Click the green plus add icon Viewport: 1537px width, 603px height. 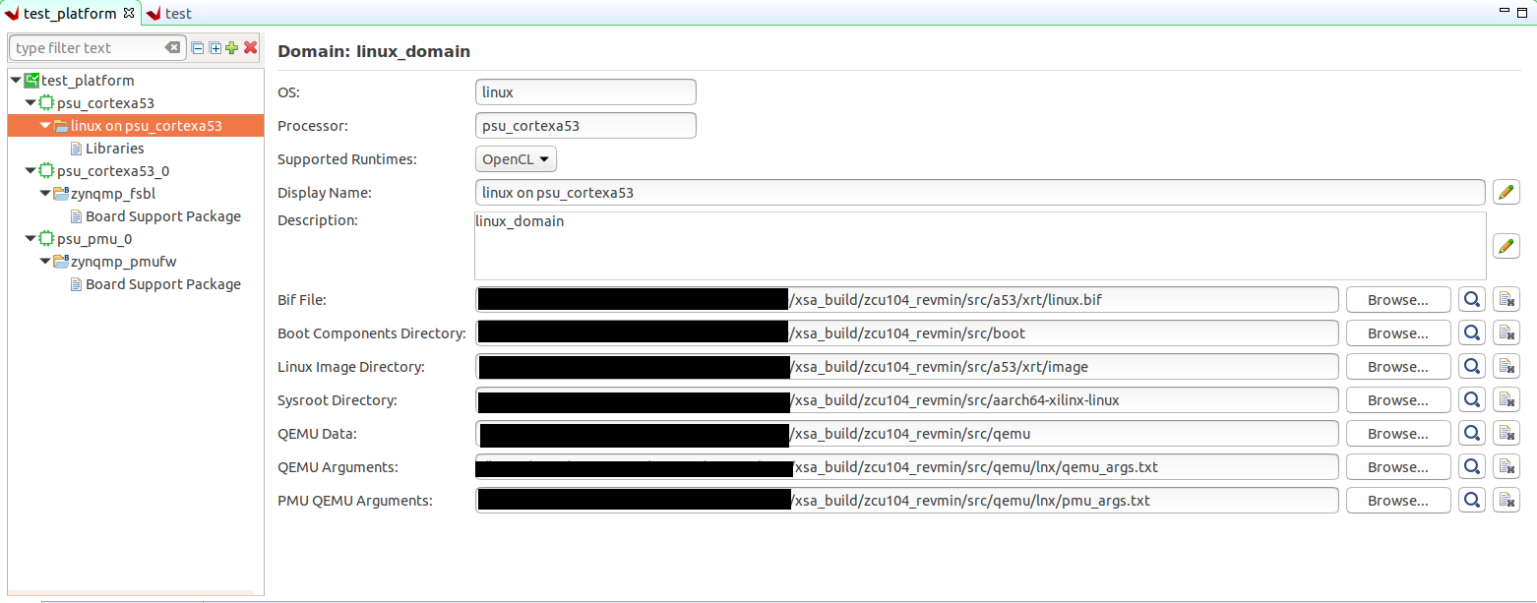click(x=231, y=48)
